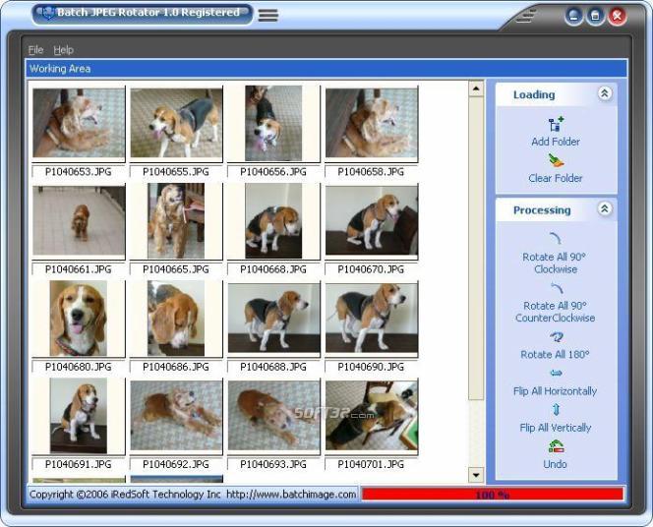Click the Clear Folder broom icon

[x=556, y=160]
